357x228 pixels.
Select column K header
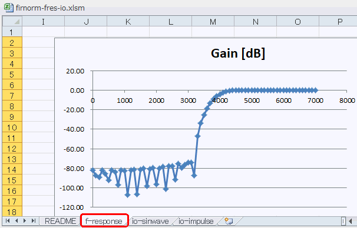[128, 22]
